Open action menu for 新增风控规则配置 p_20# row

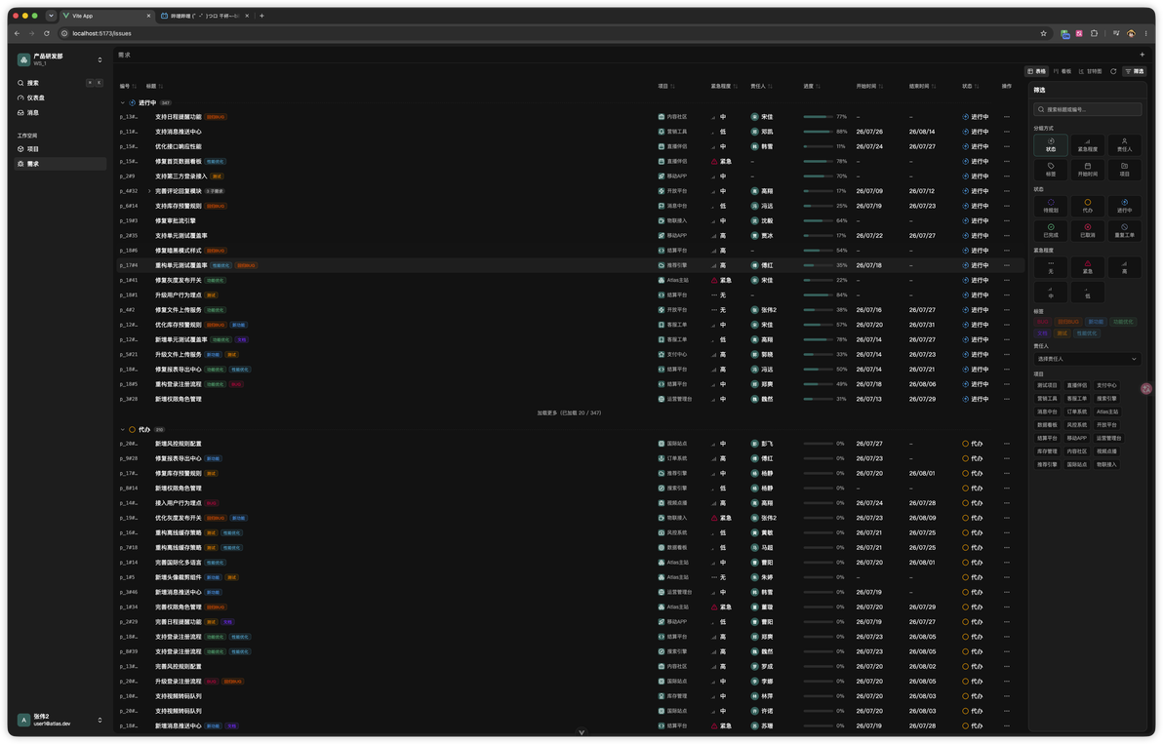click(1007, 444)
